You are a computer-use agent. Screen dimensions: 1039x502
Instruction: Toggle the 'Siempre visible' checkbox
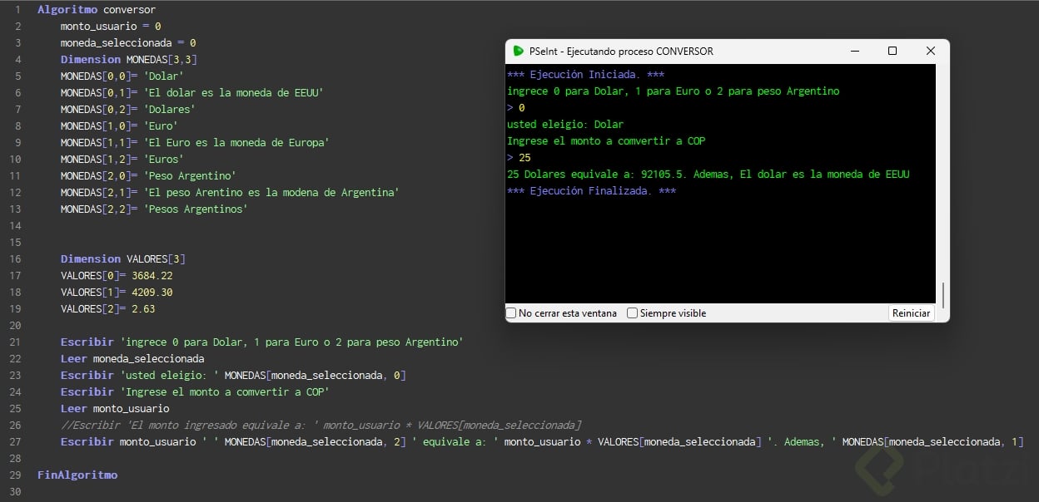[633, 313]
